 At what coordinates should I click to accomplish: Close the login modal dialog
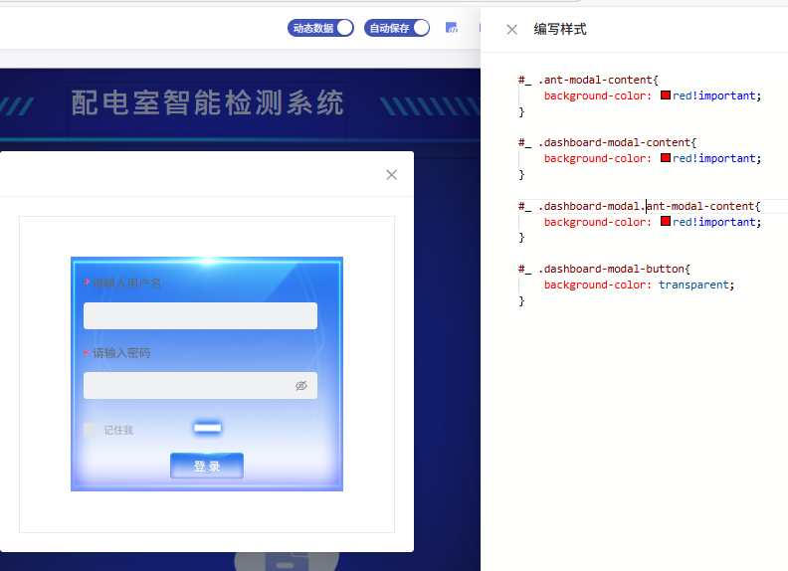pyautogui.click(x=391, y=174)
